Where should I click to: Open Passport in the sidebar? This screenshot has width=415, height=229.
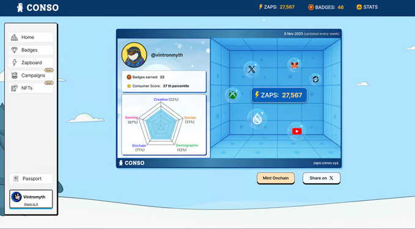pos(31,178)
